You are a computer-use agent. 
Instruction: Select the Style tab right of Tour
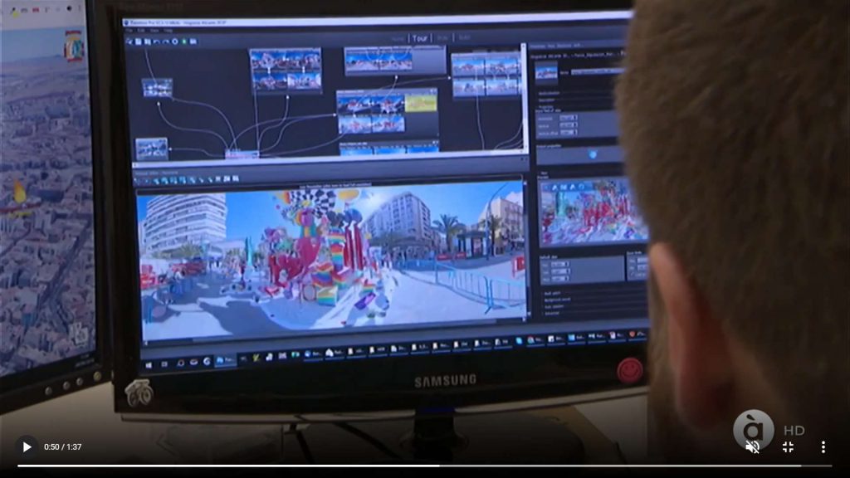442,38
